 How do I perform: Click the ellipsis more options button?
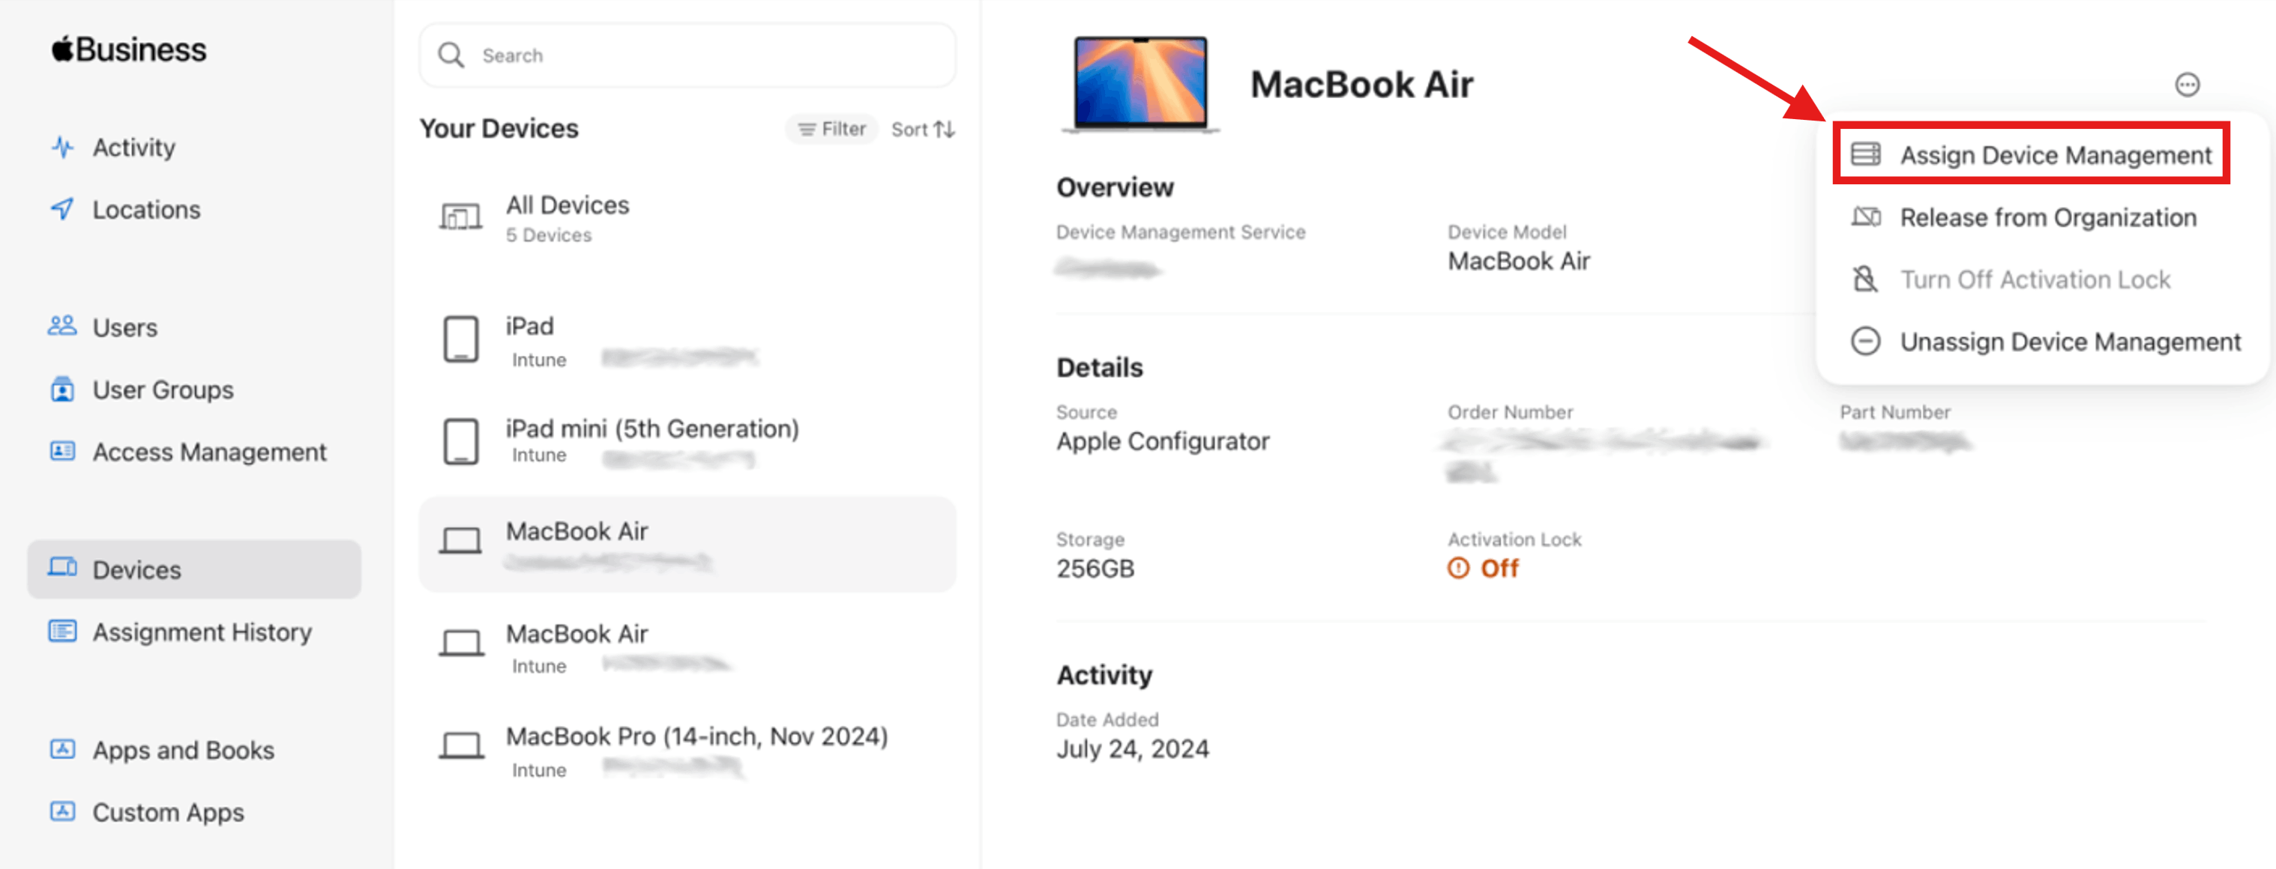(2187, 85)
